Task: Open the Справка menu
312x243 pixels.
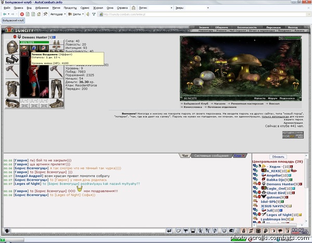Action: click(x=122, y=8)
